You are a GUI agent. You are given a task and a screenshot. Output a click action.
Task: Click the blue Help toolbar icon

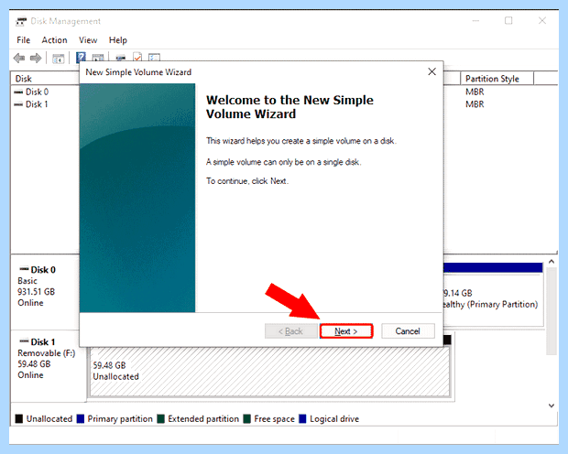click(x=81, y=57)
